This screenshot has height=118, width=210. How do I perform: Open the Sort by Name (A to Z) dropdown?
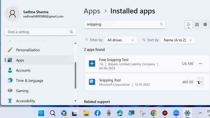coord(178,40)
